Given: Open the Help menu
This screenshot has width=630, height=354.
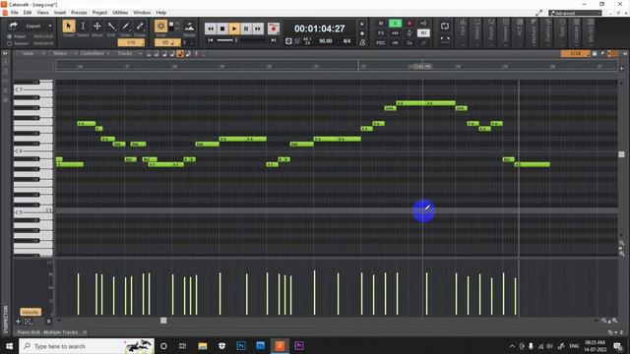Looking at the screenshot, I should (x=161, y=13).
